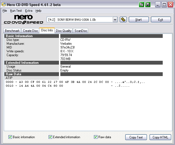
Task: Click the disc type value CD-RW
Action: click(x=66, y=40)
